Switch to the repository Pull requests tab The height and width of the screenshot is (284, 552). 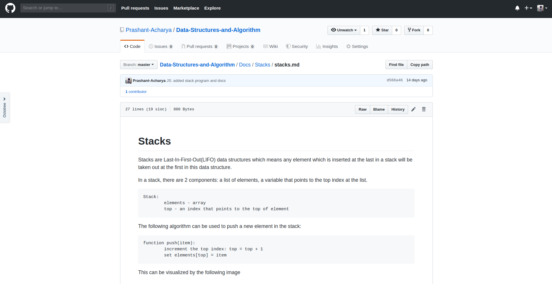coord(200,46)
